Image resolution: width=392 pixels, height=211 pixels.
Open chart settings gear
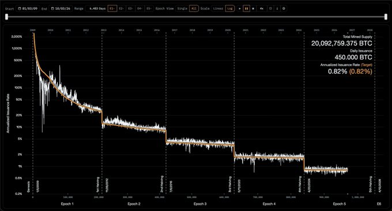284,9
